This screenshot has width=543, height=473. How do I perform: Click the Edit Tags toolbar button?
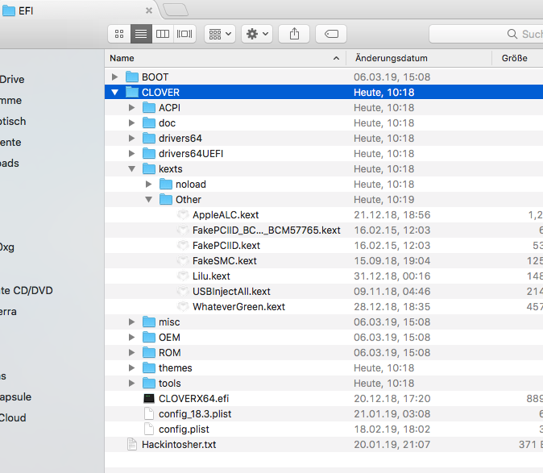(x=331, y=34)
